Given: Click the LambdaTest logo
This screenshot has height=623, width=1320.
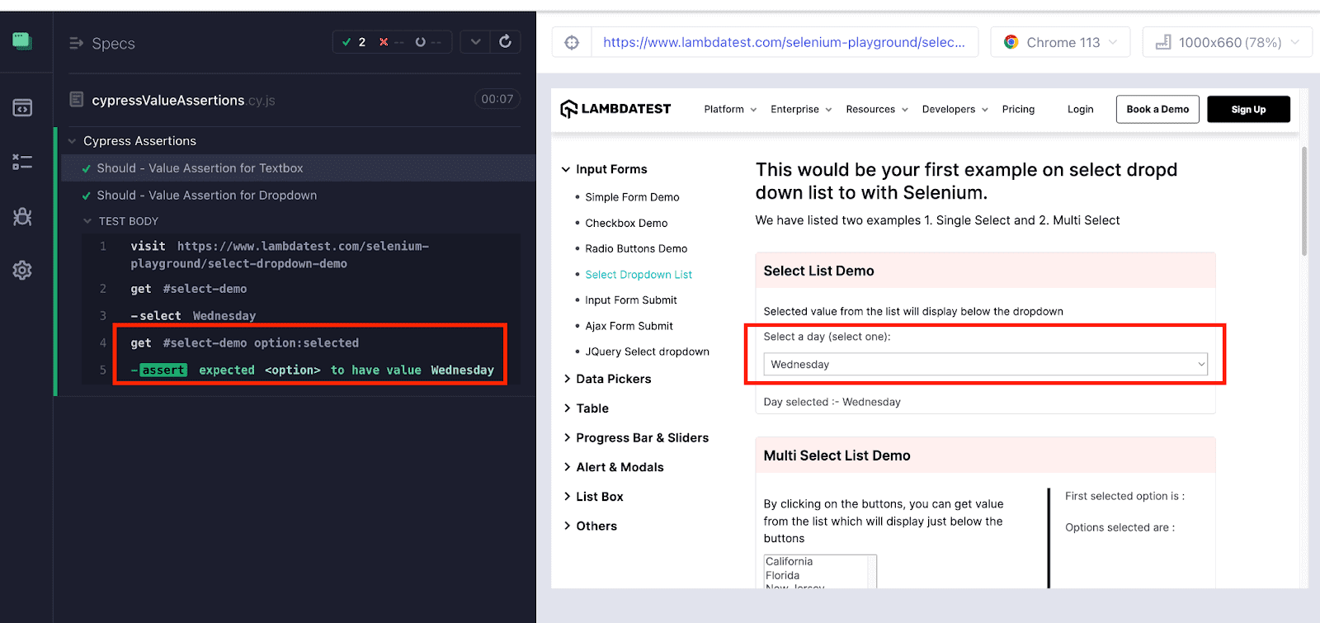Looking at the screenshot, I should coord(615,109).
